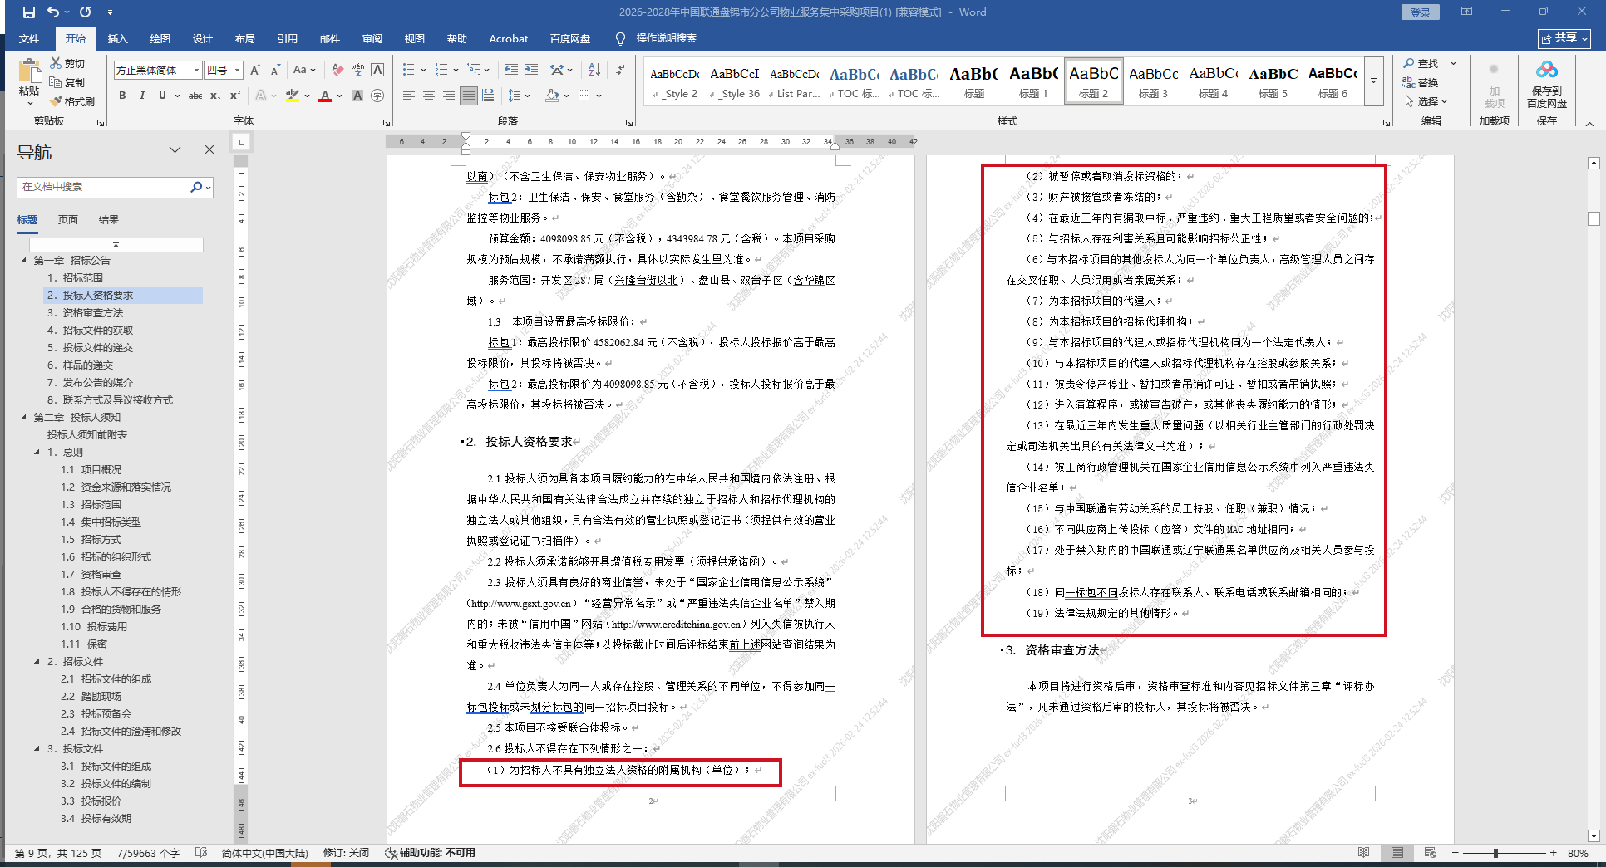Viewport: 1606px width, 867px height.
Task: Click the Save icon in the quick access toolbar
Action: point(29,12)
